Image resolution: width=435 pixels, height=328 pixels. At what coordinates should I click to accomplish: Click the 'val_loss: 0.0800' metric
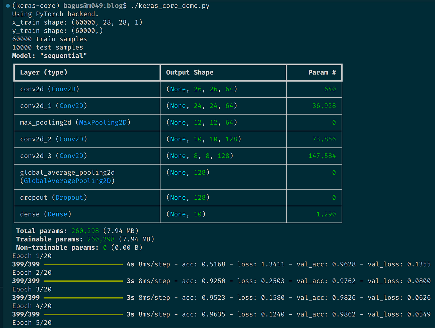click(x=399, y=281)
